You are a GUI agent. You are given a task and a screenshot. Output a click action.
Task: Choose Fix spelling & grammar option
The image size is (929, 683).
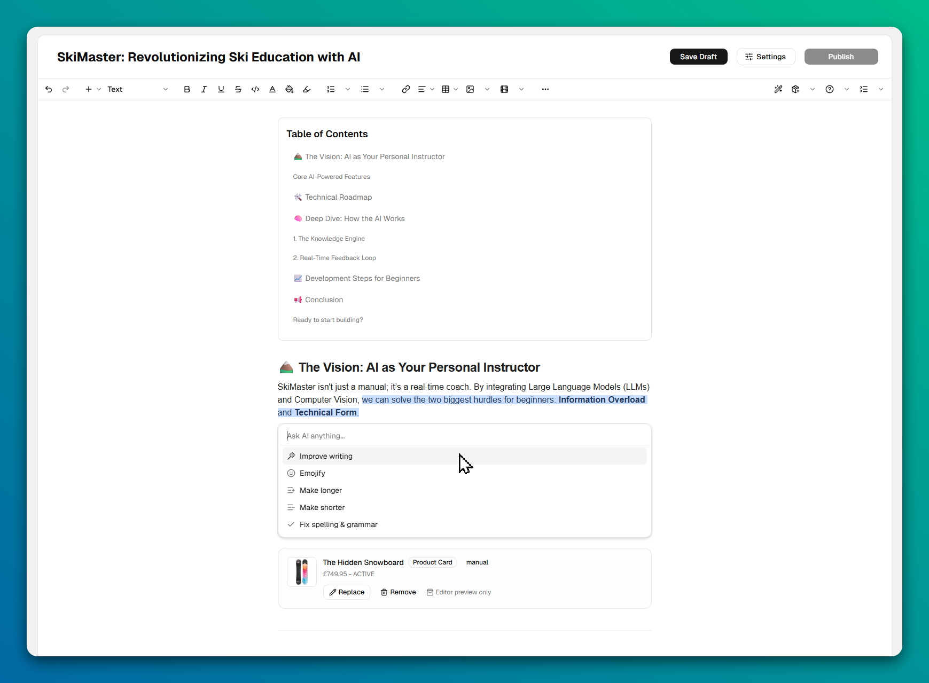coord(338,524)
